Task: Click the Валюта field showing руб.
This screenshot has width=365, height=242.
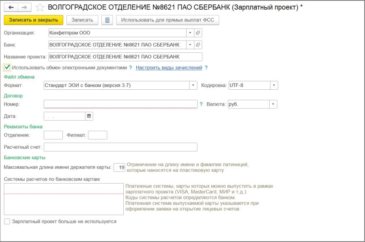Action: [x=249, y=104]
